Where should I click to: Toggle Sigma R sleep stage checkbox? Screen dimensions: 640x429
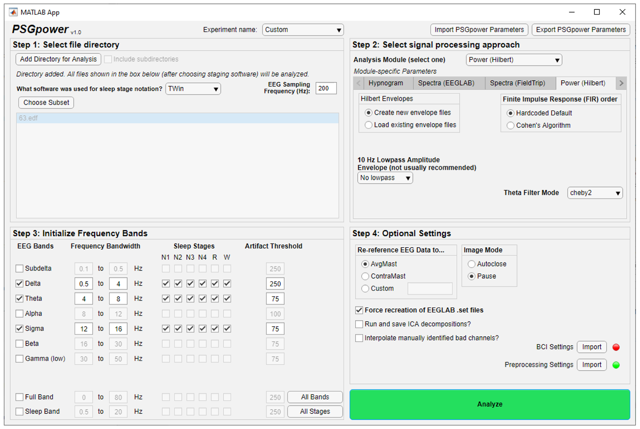pos(215,329)
